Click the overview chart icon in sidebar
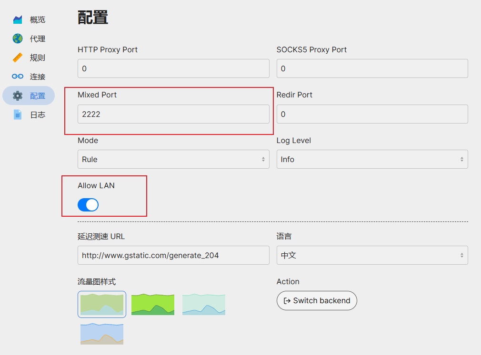This screenshot has height=355, width=481. (18, 19)
